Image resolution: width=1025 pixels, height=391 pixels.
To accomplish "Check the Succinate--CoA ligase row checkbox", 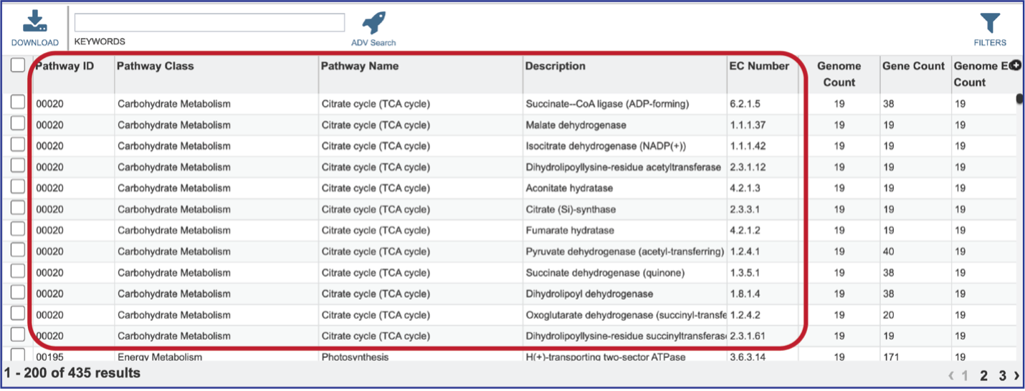I will [18, 104].
